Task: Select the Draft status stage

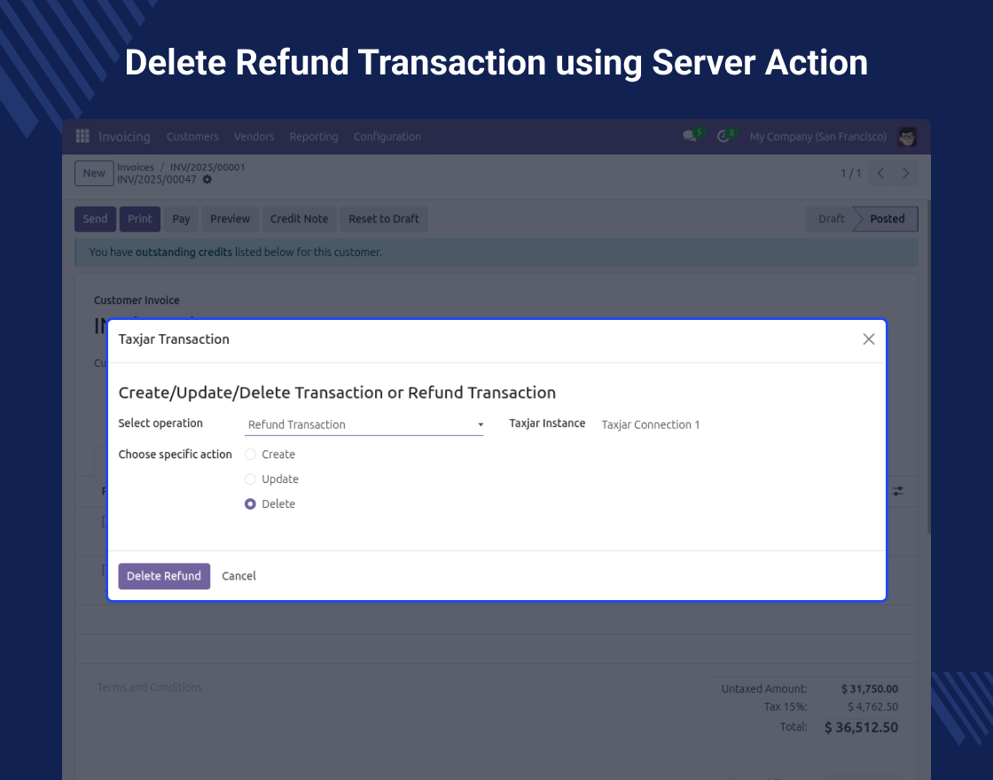Action: [830, 219]
